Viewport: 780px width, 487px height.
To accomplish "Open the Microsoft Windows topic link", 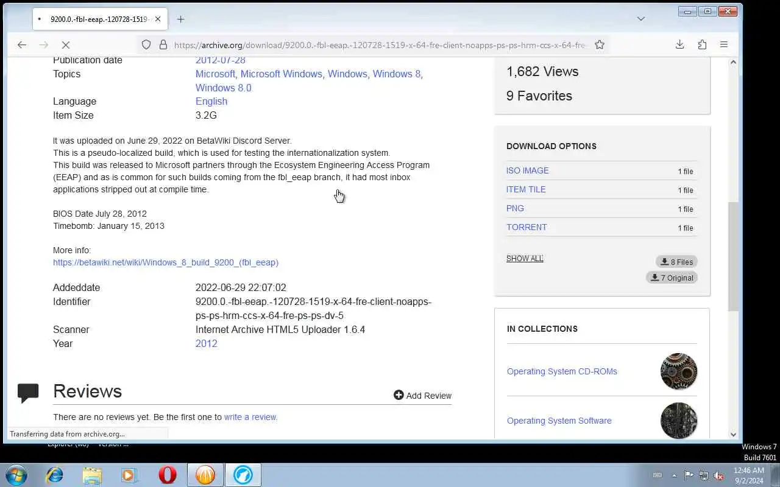I will pyautogui.click(x=281, y=74).
